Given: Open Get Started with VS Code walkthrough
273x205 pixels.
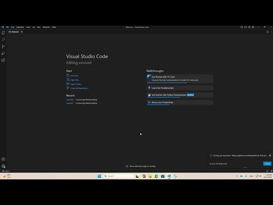Looking at the screenshot, I should pyautogui.click(x=180, y=79).
